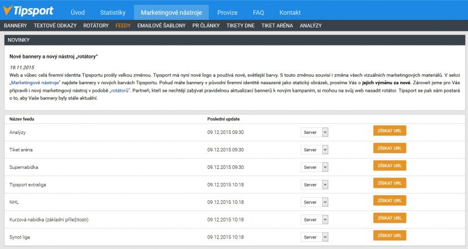468x249 pixels.
Task: Click the Poslední update column header
Action: click(223, 119)
